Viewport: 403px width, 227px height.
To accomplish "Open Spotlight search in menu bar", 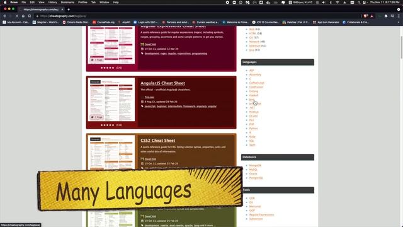I will [359, 3].
